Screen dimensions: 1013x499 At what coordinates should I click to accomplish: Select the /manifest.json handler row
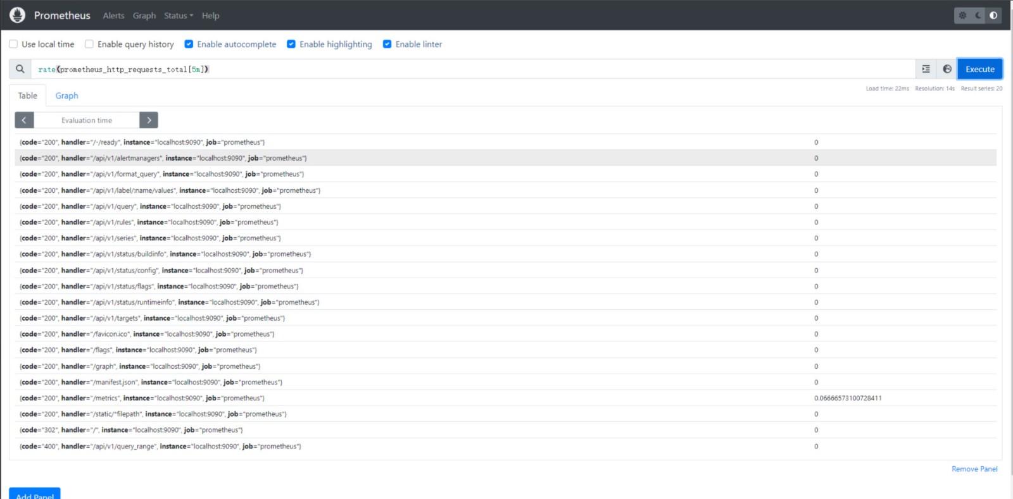pyautogui.click(x=505, y=382)
